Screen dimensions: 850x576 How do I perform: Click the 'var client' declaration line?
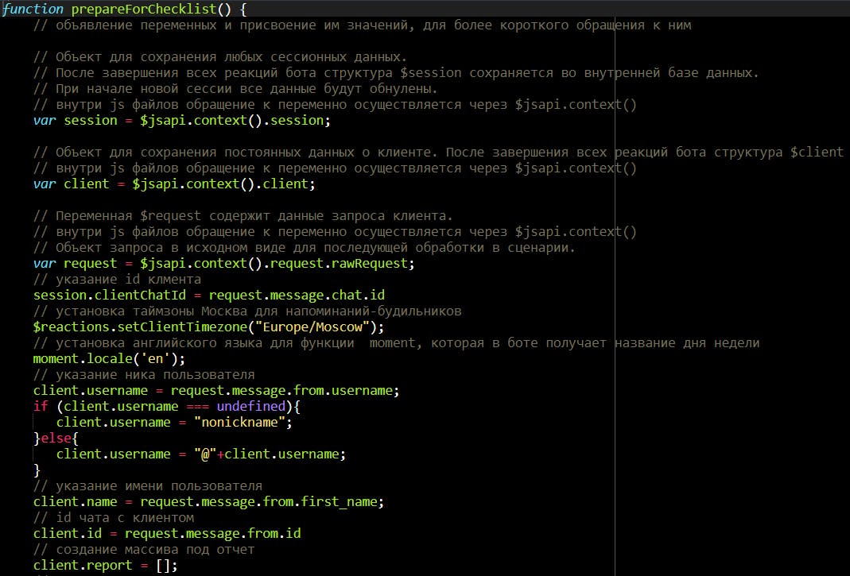tap(174, 184)
